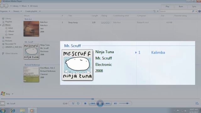
Task: Open the view options dropdown arrow
Action: [158, 11]
